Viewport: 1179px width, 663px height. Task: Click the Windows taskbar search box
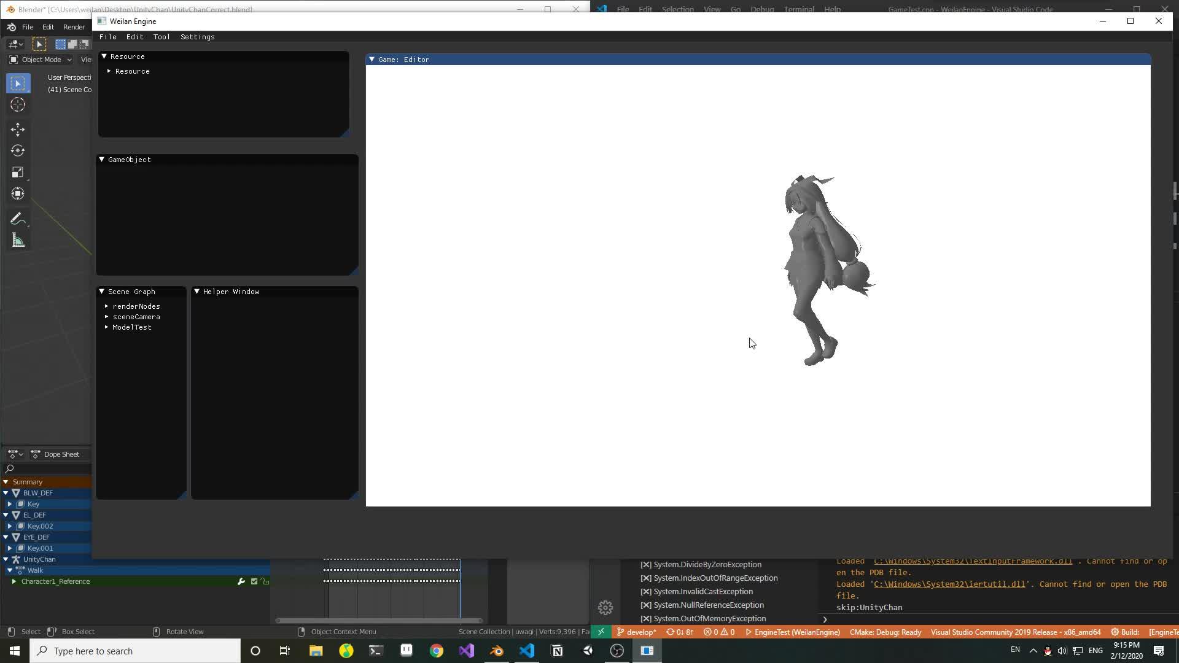point(135,651)
